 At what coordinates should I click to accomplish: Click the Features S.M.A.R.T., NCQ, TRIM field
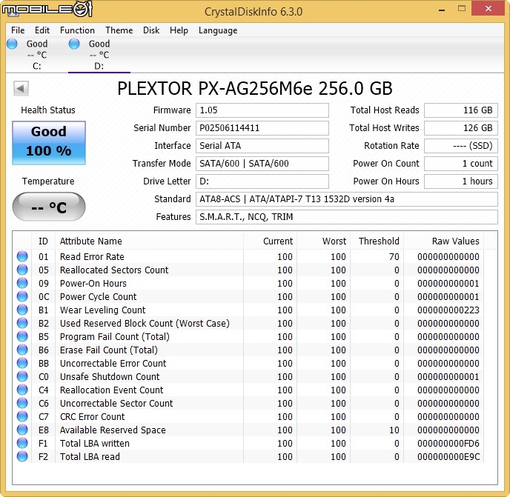347,217
